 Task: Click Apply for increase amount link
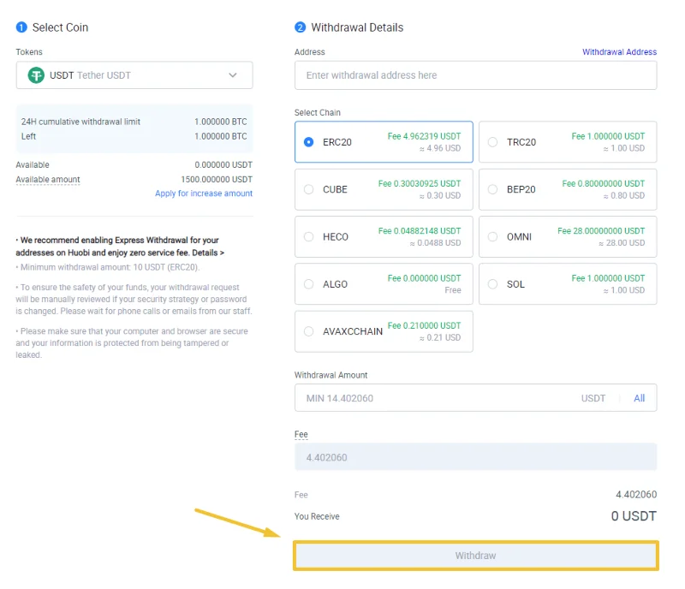click(204, 193)
